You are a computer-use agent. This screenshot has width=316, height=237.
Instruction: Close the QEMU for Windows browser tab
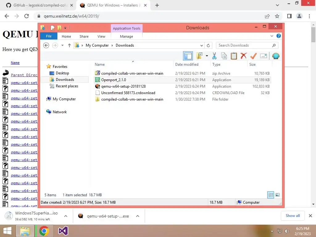(x=145, y=6)
